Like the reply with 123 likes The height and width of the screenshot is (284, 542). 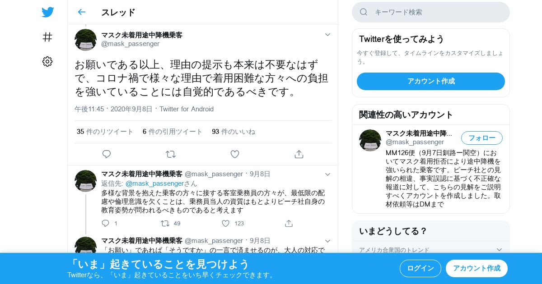225,223
